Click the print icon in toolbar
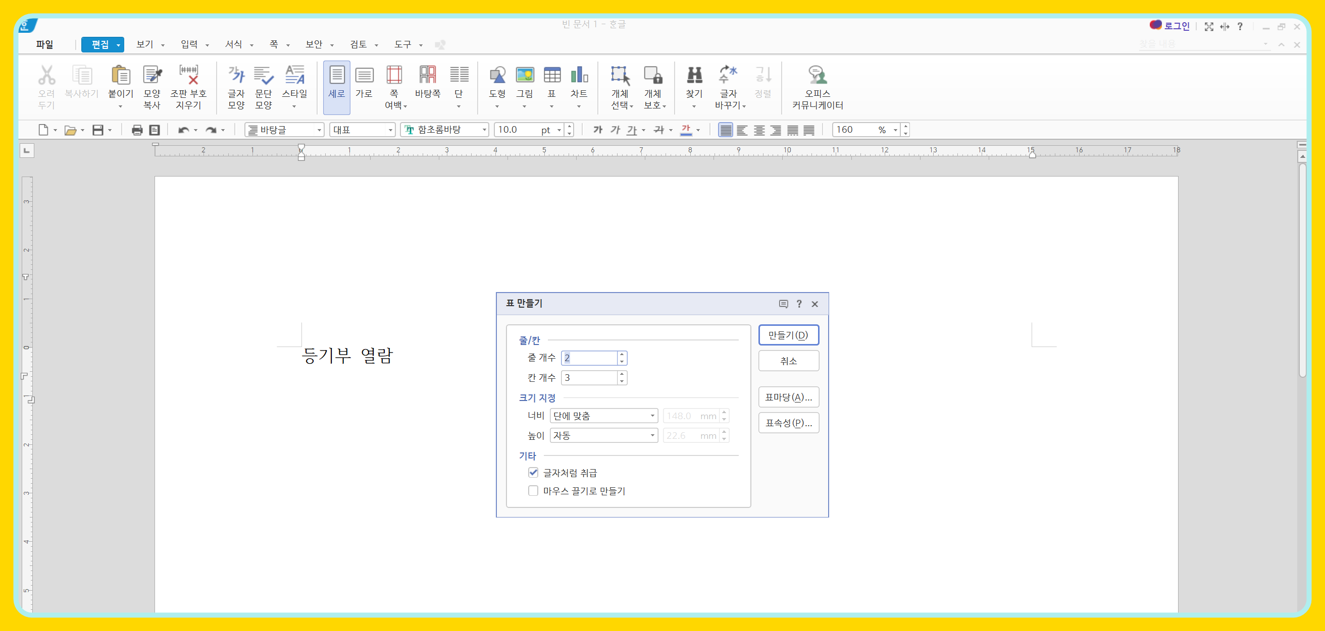This screenshot has height=631, width=1325. [137, 130]
